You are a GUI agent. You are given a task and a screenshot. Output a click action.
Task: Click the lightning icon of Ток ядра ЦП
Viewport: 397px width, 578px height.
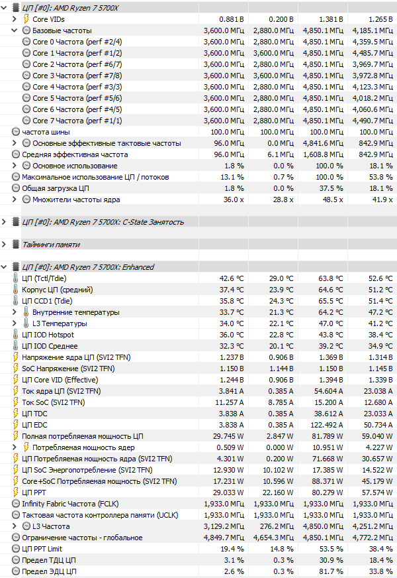(x=15, y=390)
